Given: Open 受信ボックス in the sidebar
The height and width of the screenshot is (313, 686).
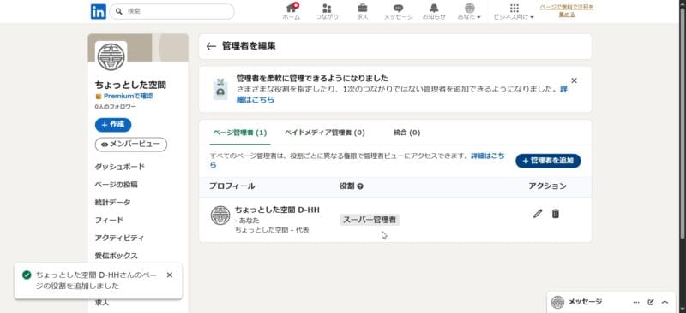Looking at the screenshot, I should (116, 257).
